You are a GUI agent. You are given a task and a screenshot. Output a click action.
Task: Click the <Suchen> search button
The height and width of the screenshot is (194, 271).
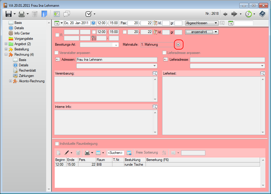(x=115, y=153)
